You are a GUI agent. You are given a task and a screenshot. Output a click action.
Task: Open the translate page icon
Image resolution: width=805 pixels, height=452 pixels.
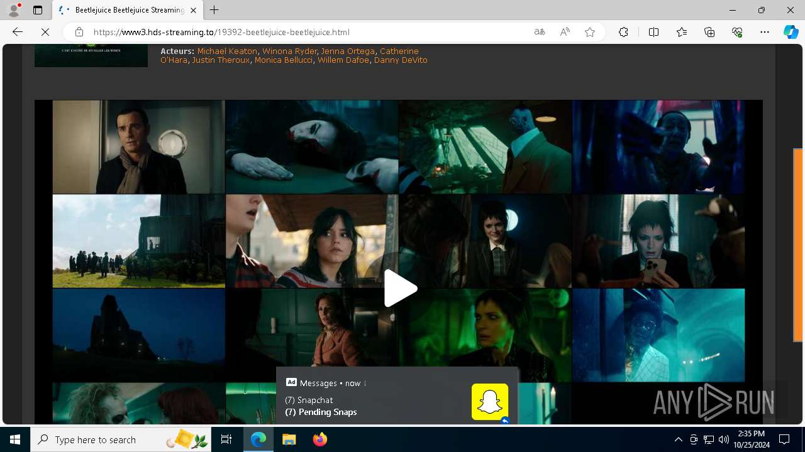(540, 32)
